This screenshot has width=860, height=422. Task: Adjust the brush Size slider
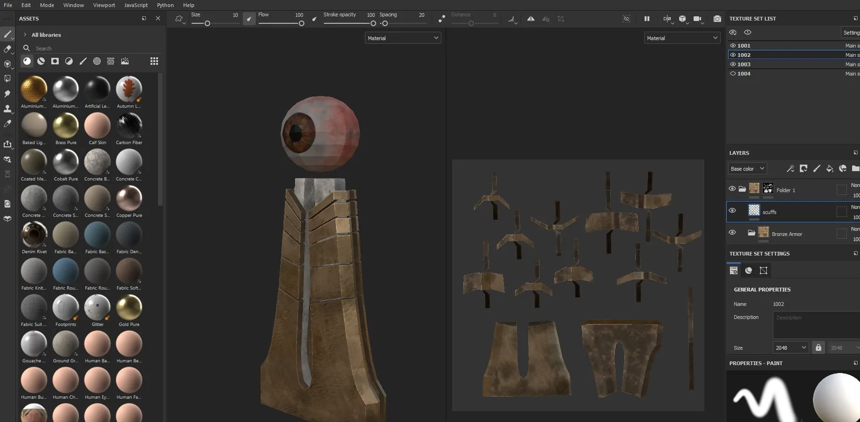[215, 23]
